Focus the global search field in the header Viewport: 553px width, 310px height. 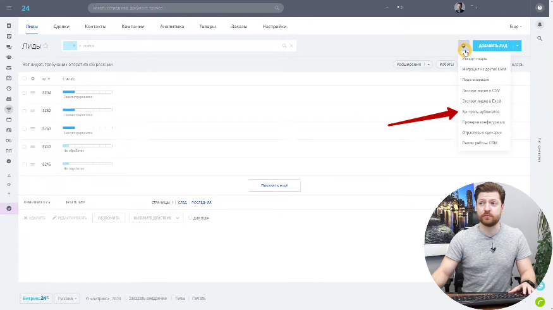186,8
